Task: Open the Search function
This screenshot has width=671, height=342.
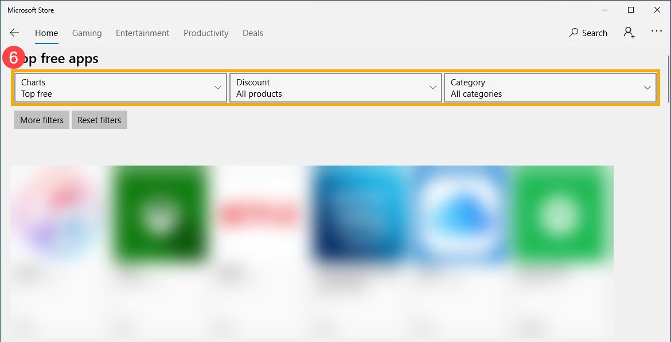Action: 588,33
